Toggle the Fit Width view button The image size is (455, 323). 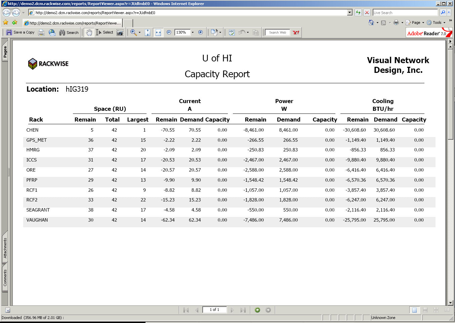(x=158, y=33)
